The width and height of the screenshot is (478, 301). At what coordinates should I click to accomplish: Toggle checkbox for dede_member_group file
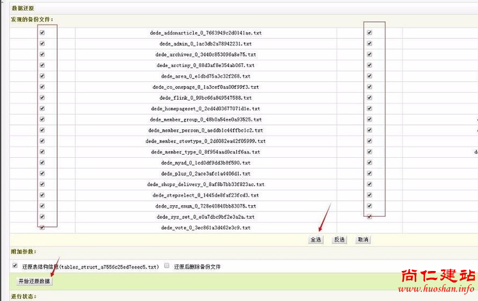click(x=42, y=120)
